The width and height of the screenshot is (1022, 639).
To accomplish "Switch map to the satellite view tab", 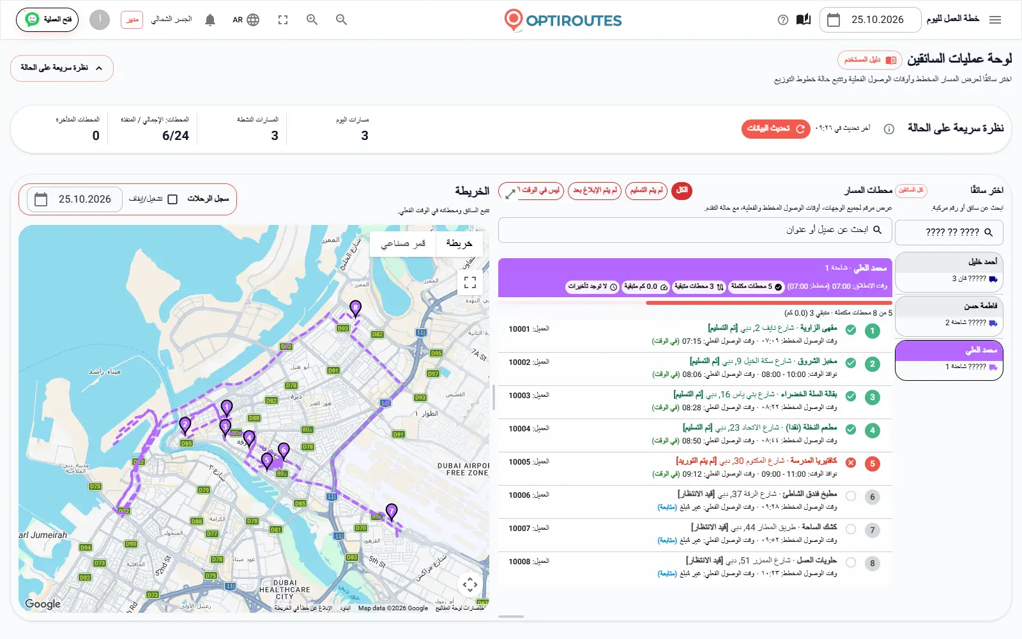I will 403,243.
